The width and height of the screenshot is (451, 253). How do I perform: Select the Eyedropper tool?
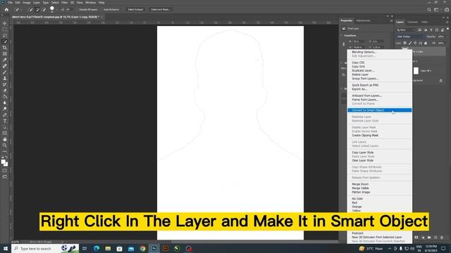tap(5, 60)
